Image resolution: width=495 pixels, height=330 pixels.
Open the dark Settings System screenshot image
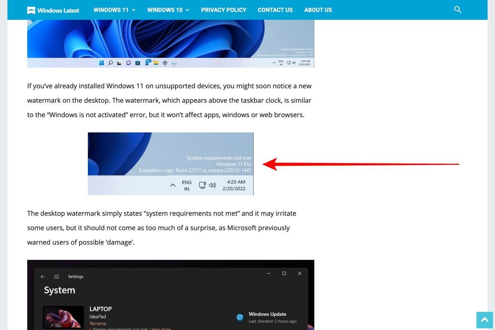[x=171, y=295]
